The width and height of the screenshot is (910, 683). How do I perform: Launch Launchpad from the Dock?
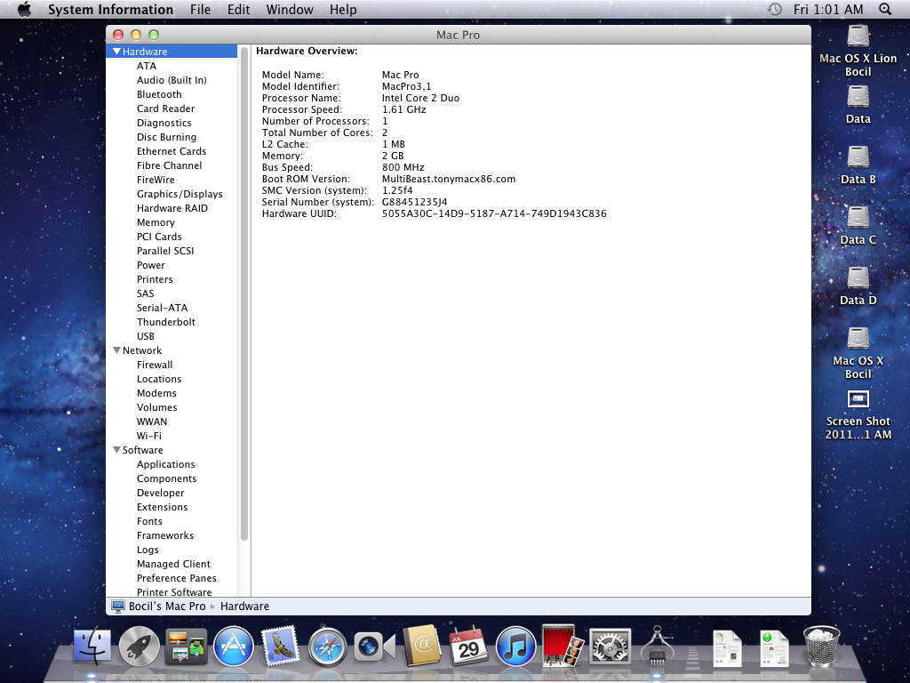(x=140, y=647)
